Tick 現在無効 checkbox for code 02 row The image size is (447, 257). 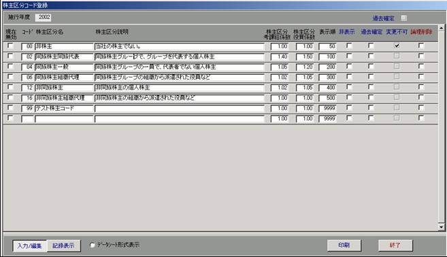tap(10, 56)
